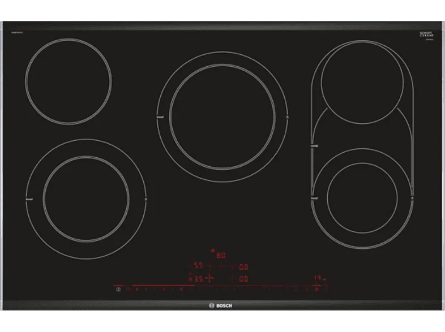Toggle the boost marking on the center zone

pos(160,117)
